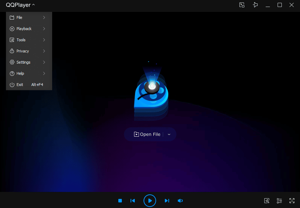Skip to the next track
Viewport: 300px width, 208px height.
click(167, 201)
